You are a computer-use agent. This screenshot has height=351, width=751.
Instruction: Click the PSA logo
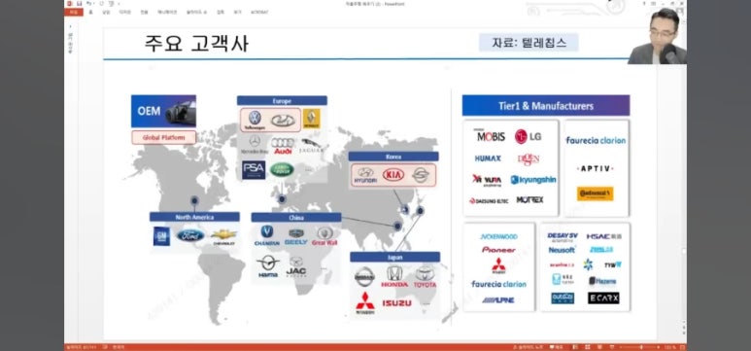(254, 170)
